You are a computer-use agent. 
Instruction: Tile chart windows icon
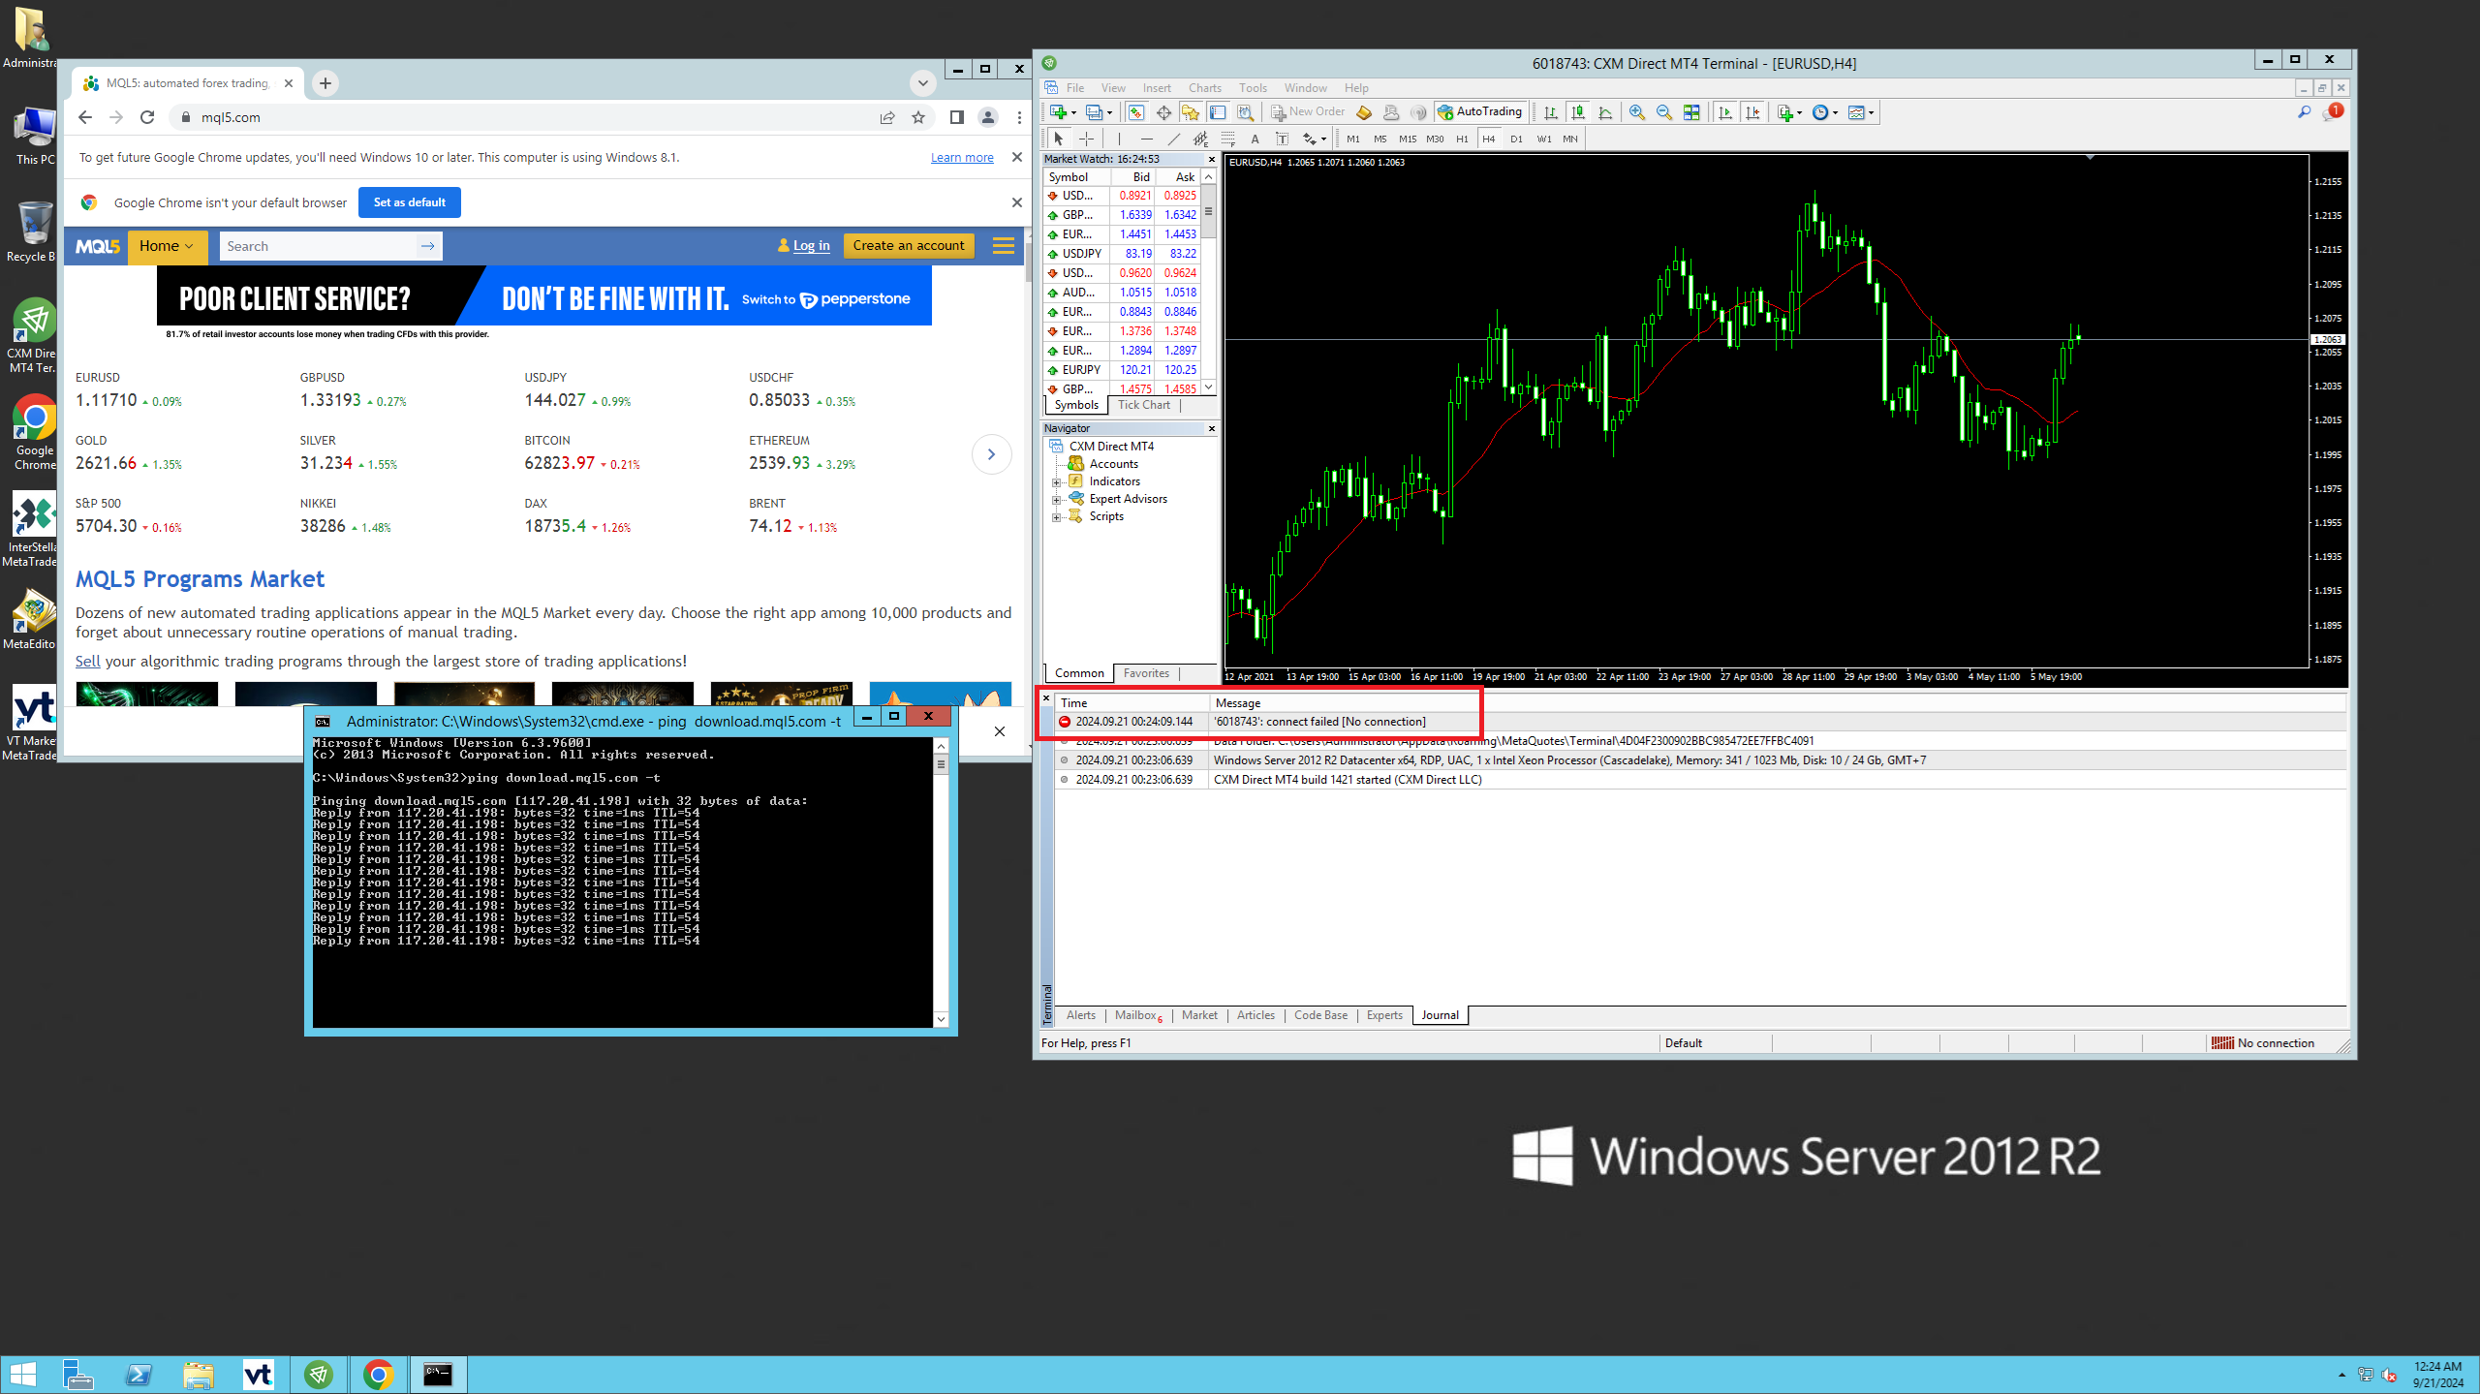1691,112
